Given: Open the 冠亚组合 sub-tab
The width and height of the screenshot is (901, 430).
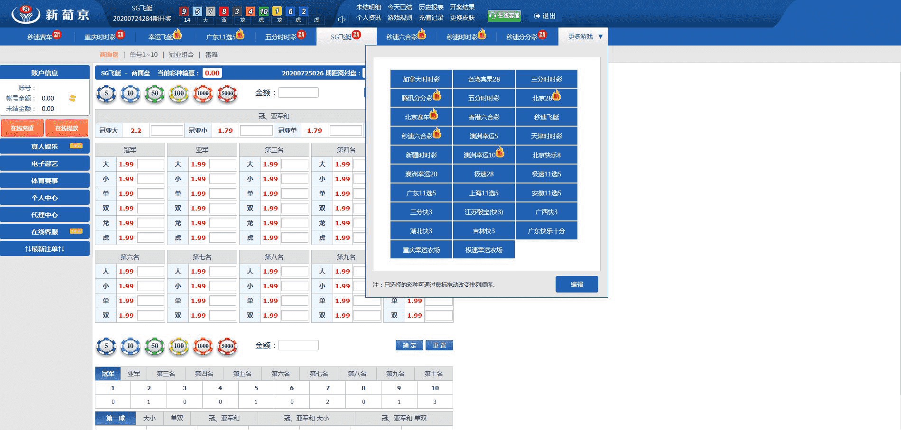Looking at the screenshot, I should tap(181, 55).
